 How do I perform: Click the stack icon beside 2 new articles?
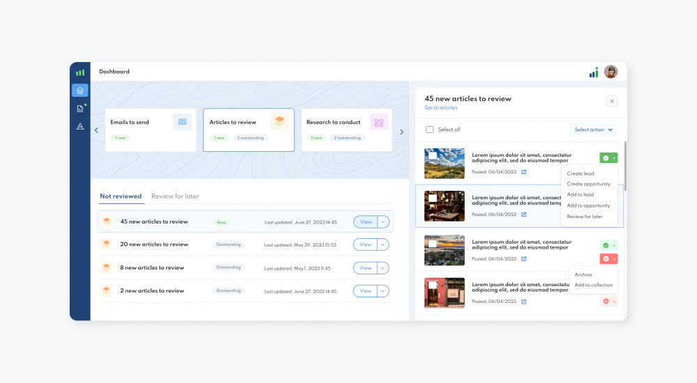[x=106, y=290]
